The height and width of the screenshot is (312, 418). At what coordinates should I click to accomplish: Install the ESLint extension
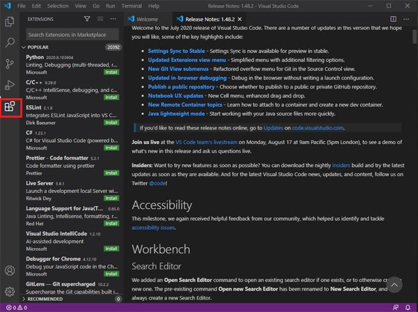coord(111,123)
